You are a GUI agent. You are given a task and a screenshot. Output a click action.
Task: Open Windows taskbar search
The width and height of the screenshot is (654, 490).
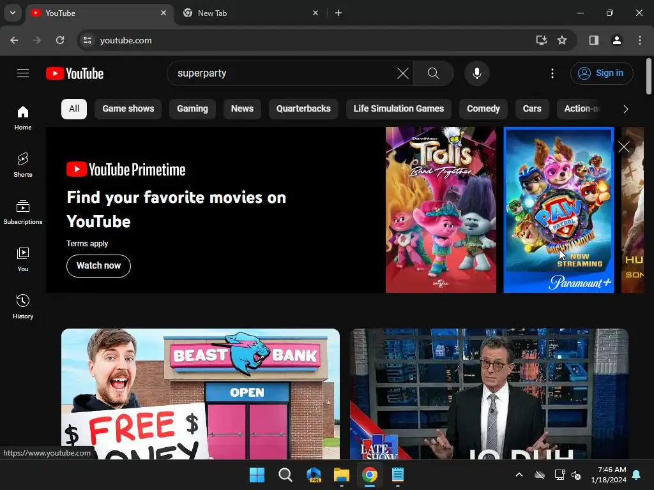coord(285,475)
